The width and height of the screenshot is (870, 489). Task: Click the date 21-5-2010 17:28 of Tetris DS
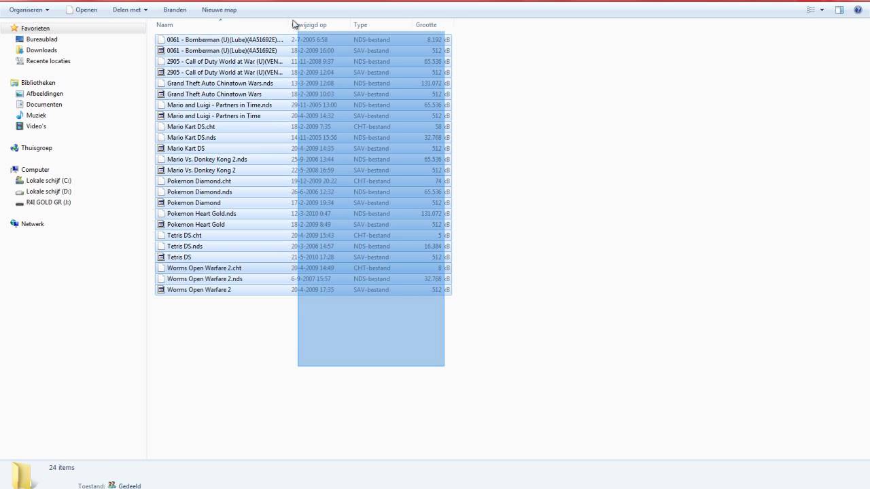click(313, 257)
